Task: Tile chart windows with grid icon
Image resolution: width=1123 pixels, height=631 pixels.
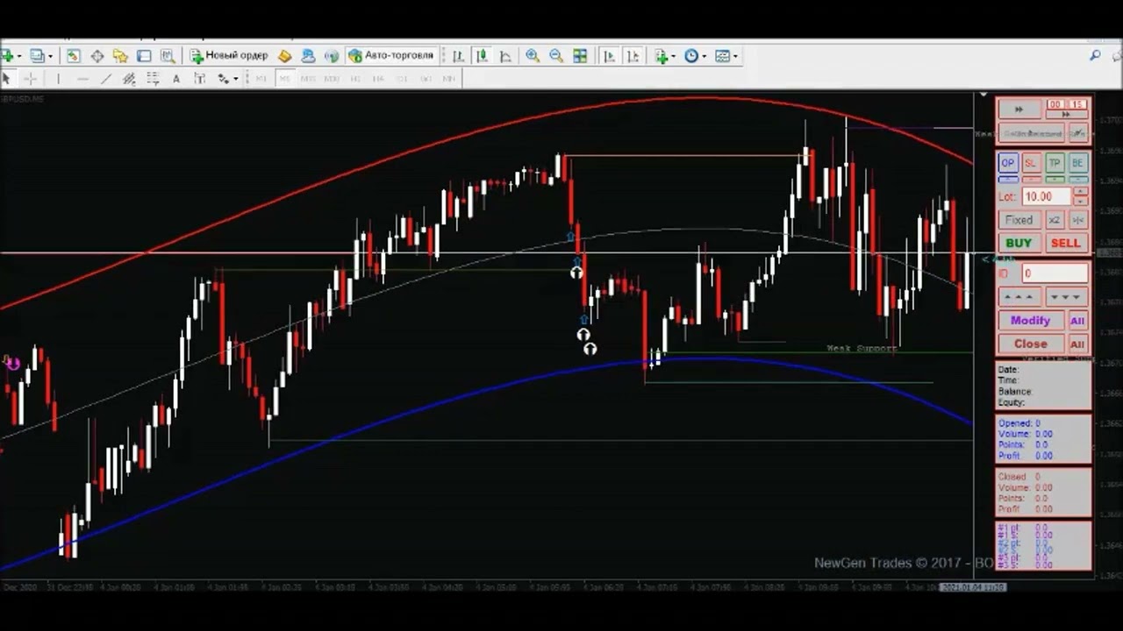Action: coord(580,56)
